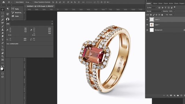
Task: Add a layer mask icon
Action: click(171, 96)
